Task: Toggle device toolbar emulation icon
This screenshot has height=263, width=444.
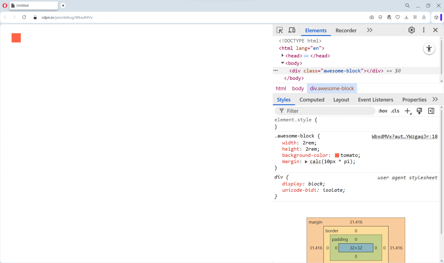Action: coord(292,30)
